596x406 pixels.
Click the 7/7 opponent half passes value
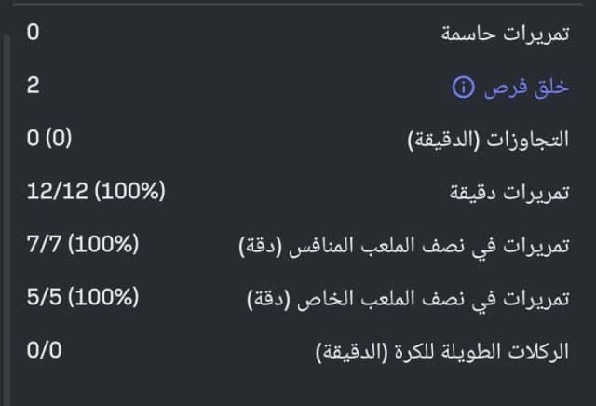pos(45,246)
